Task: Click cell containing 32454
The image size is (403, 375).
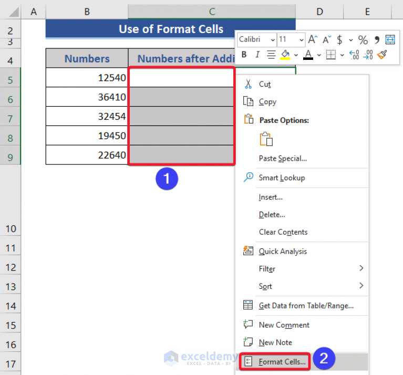Action: (87, 116)
